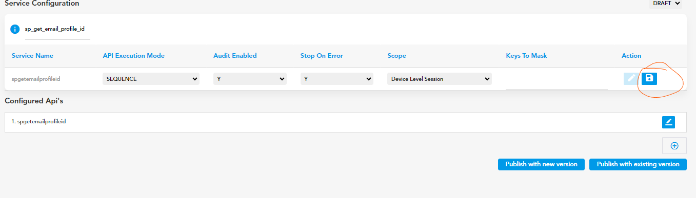Open the Stop On Error dropdown

pyautogui.click(x=336, y=79)
